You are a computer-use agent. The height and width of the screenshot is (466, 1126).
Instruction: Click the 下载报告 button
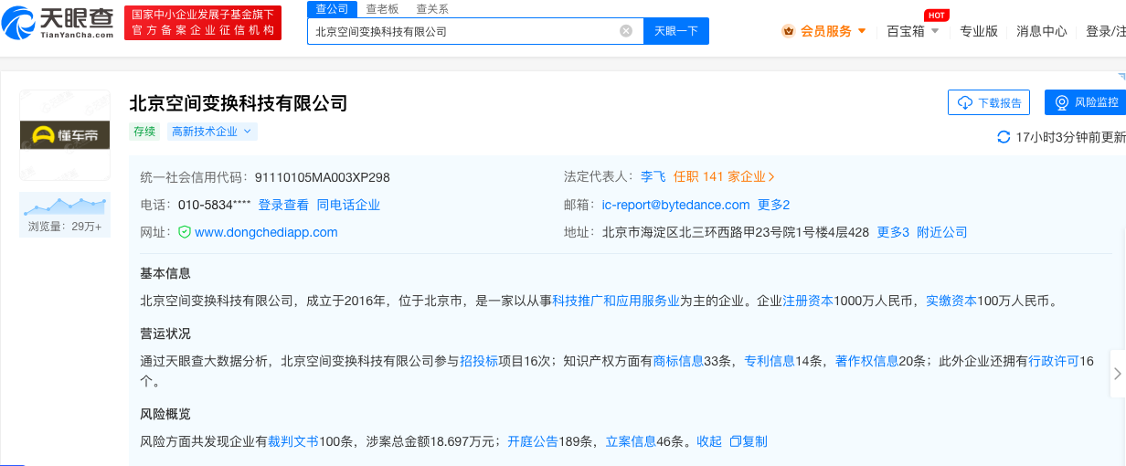[x=989, y=102]
